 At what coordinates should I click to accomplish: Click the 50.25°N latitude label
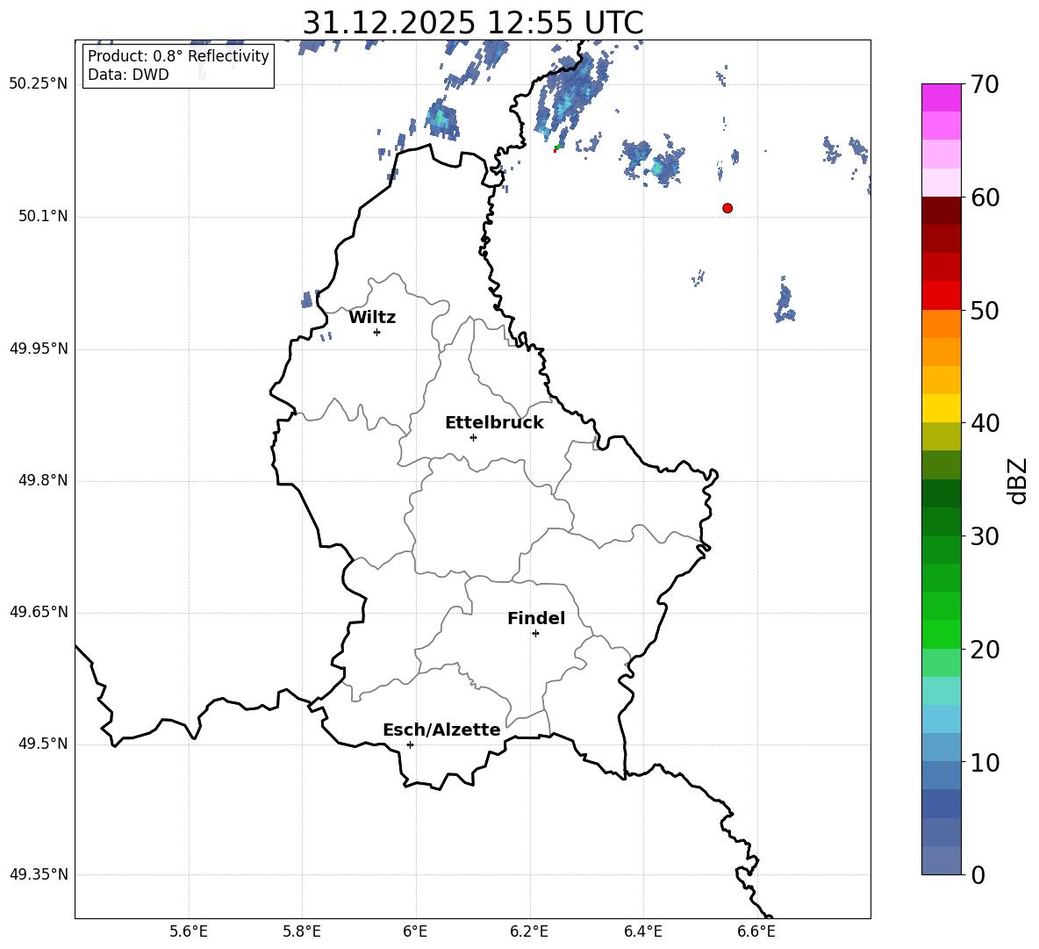(39, 84)
